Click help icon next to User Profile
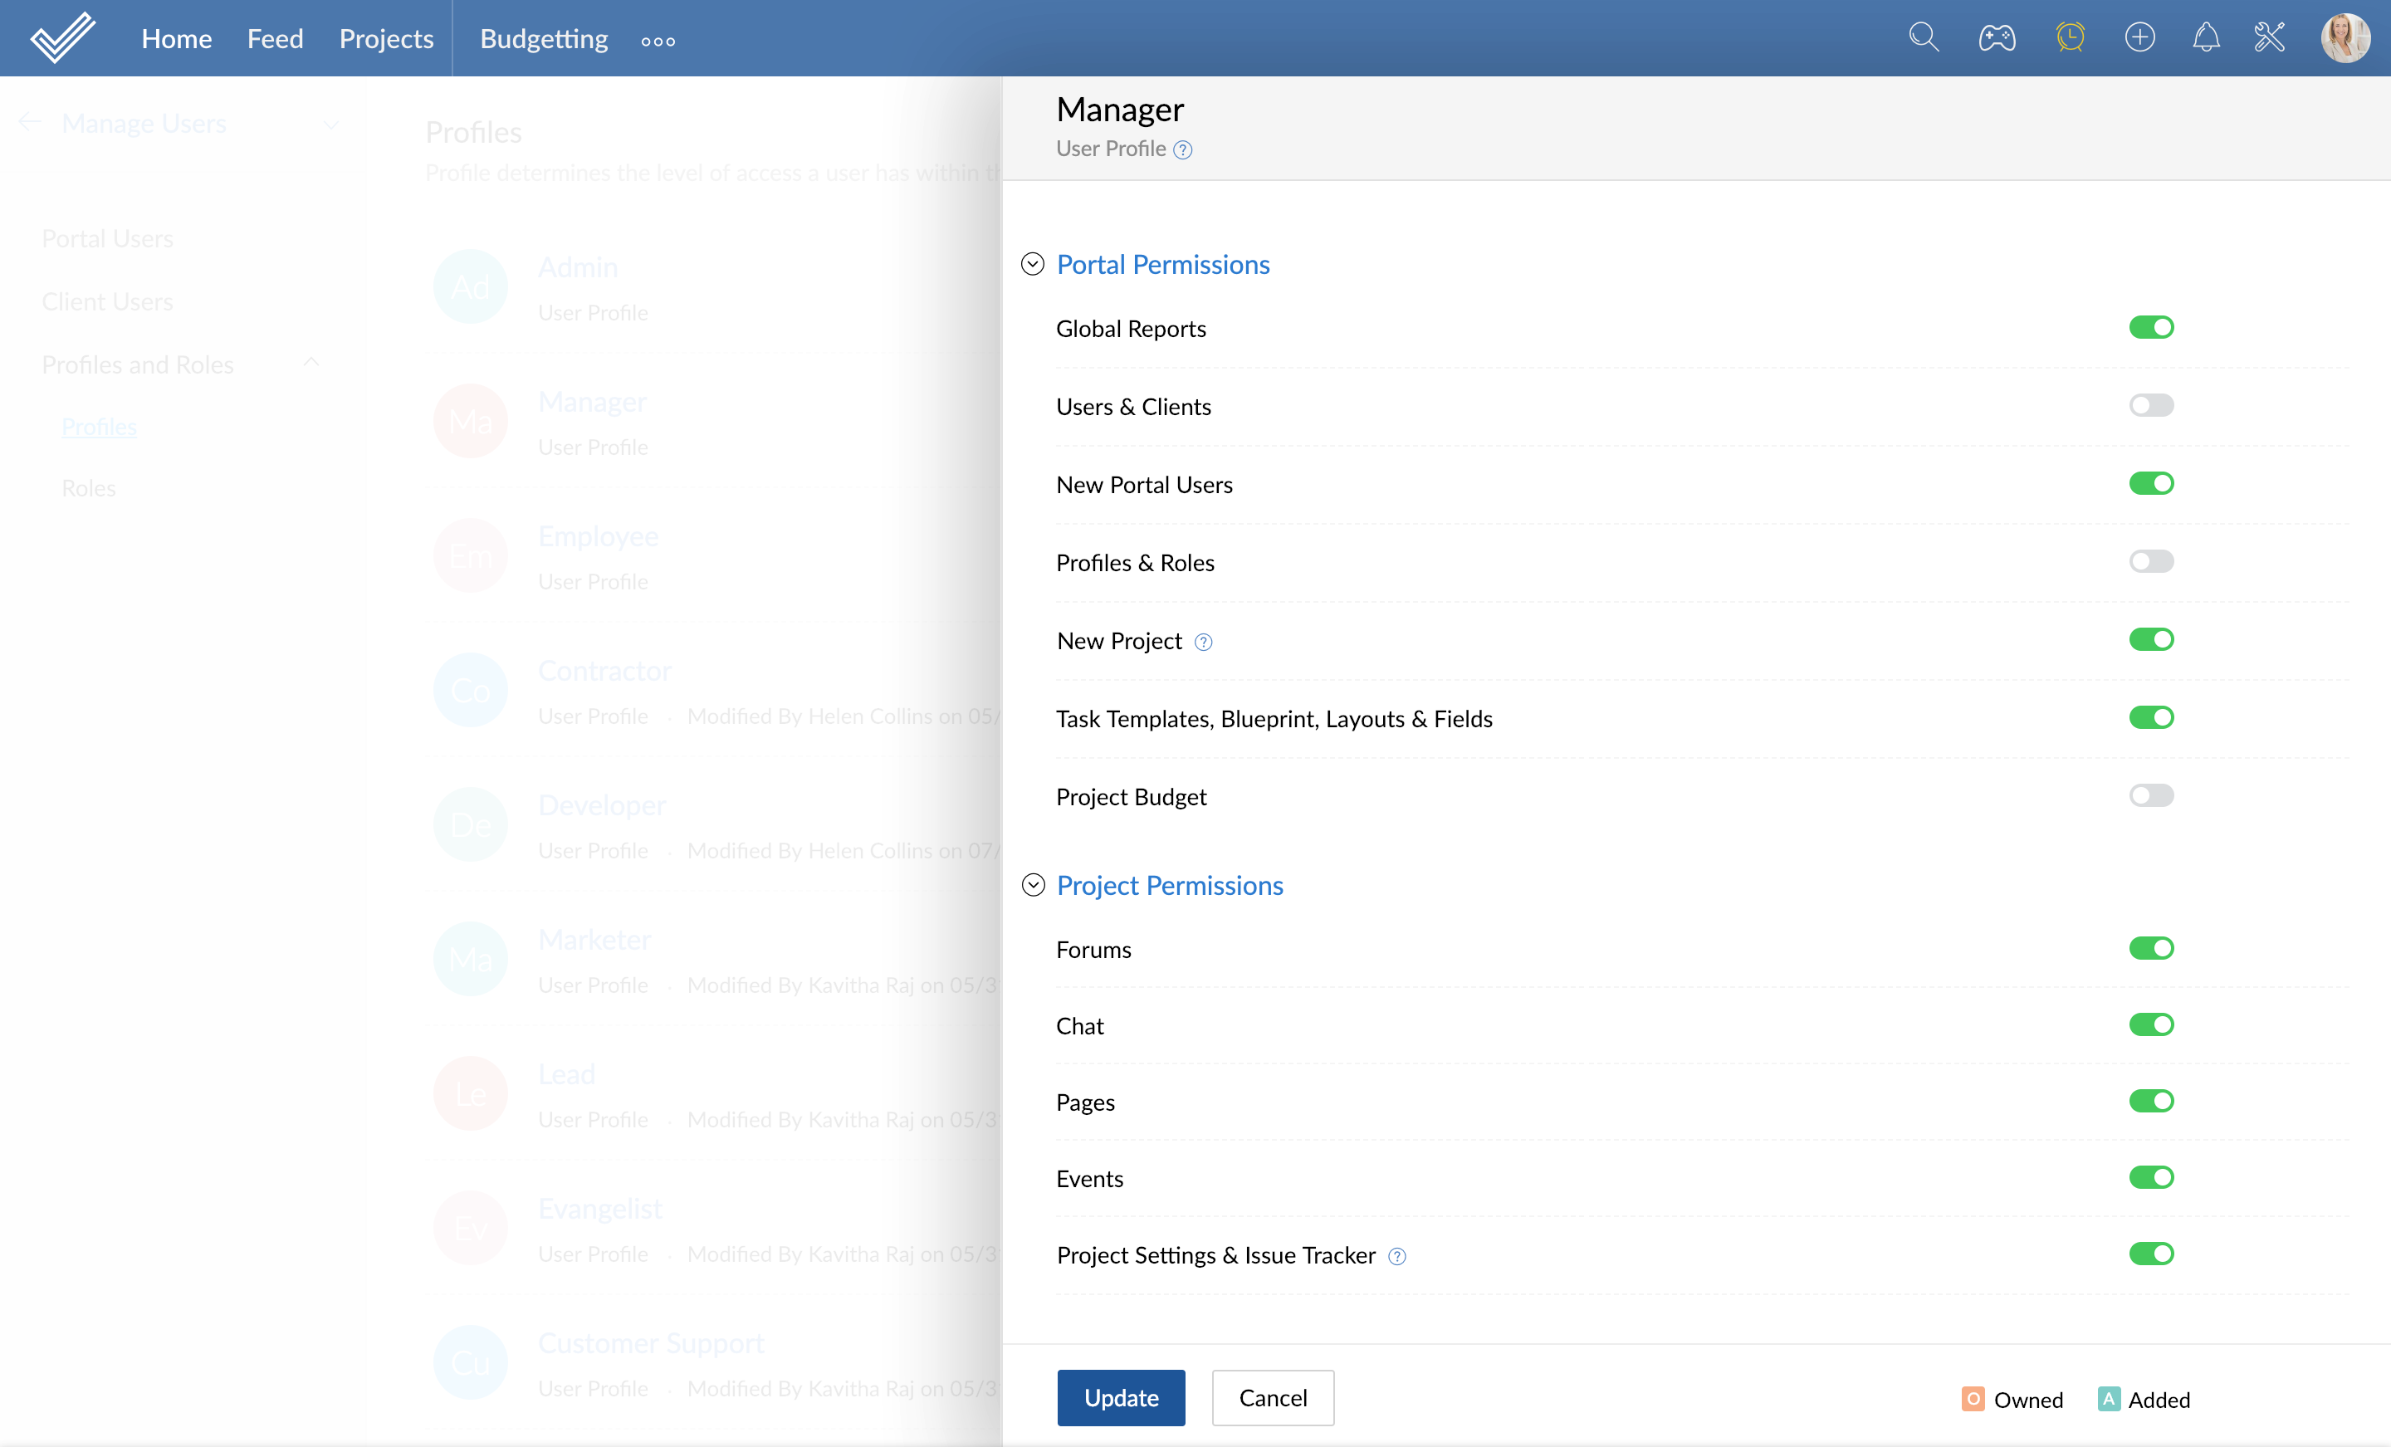Screen dimensions: 2391x1447 [1182, 149]
